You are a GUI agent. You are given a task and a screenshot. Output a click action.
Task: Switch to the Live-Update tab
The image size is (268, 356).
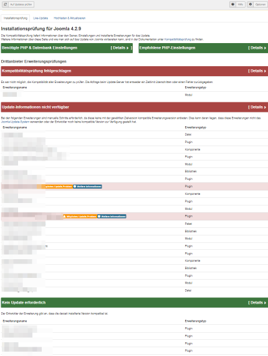(41, 18)
